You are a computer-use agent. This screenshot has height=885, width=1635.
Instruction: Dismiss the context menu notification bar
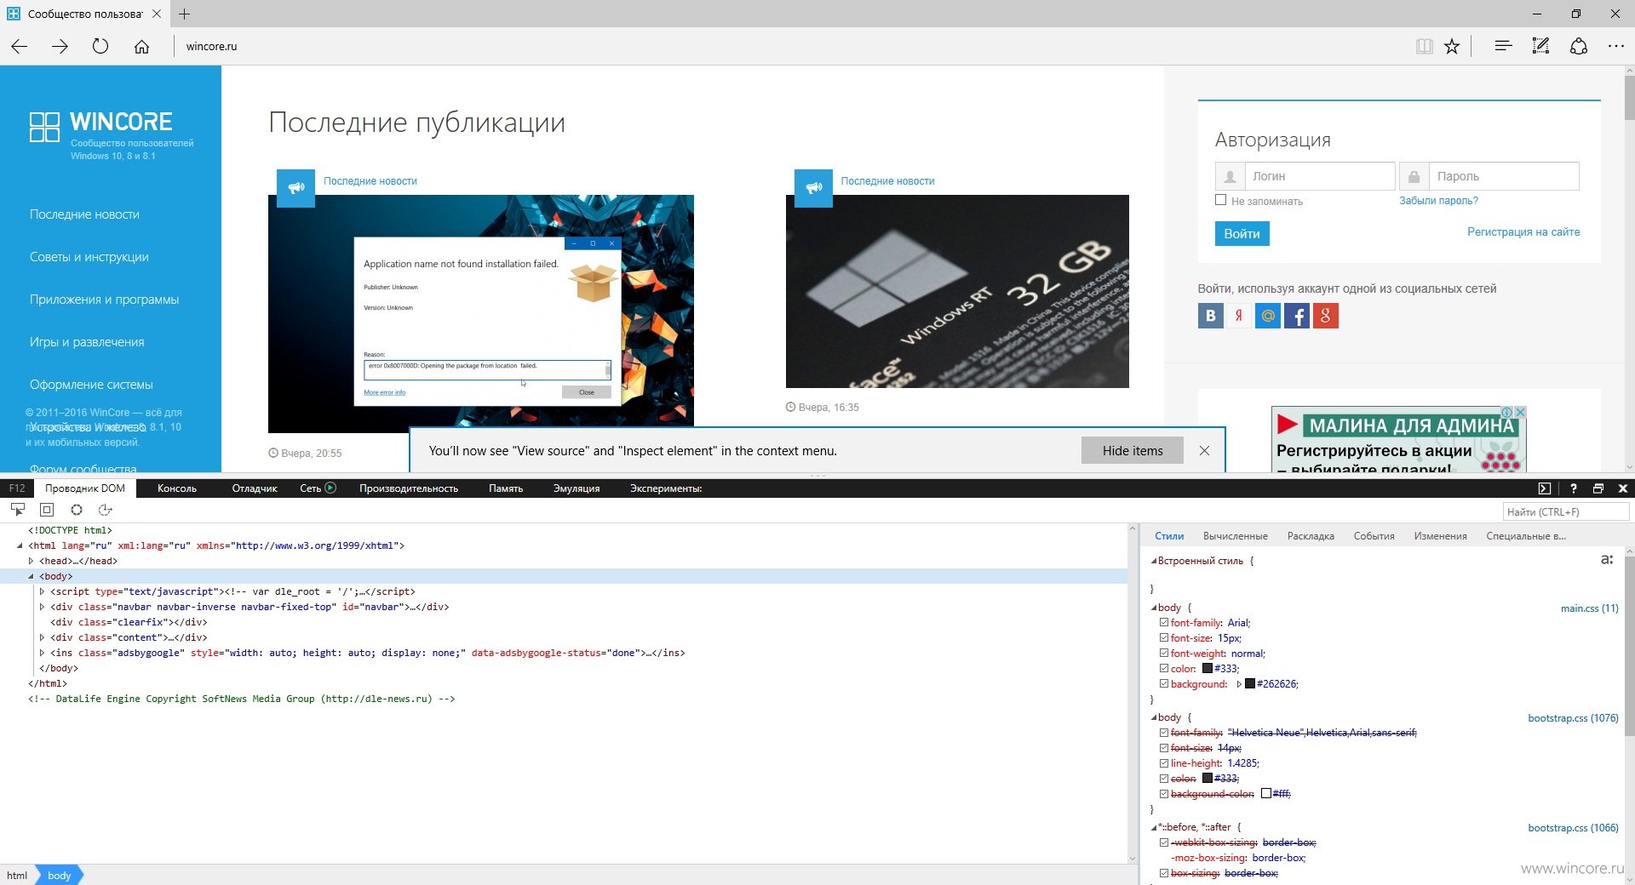tap(1204, 451)
